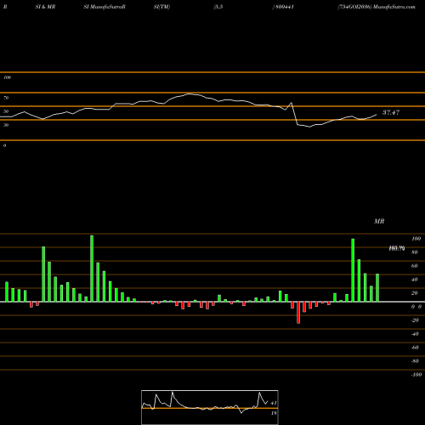Click the 'SI & MR' header text

click(45, 7)
